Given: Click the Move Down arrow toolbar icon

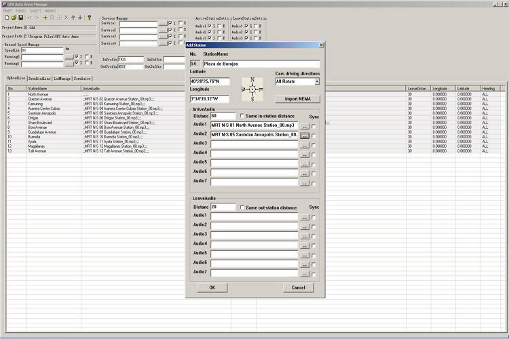Looking at the screenshot, I should [x=80, y=18].
